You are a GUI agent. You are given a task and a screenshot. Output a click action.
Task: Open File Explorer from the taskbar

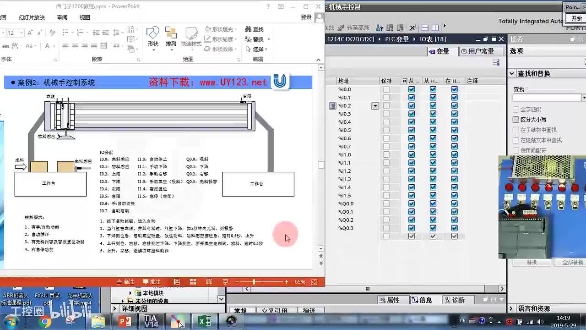pos(98,322)
